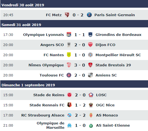Click the FC Metz club crest
Image resolution: width=148 pixels, height=131 pixels.
(67, 15)
